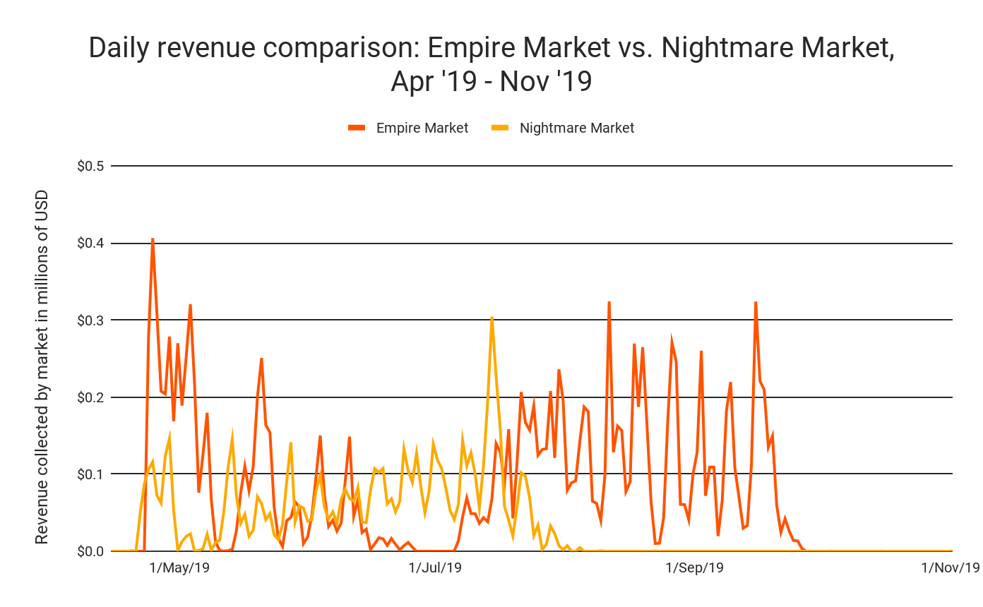The height and width of the screenshot is (607, 983).
Task: Click the $0.2 y-axis tick label
Action: tap(90, 397)
